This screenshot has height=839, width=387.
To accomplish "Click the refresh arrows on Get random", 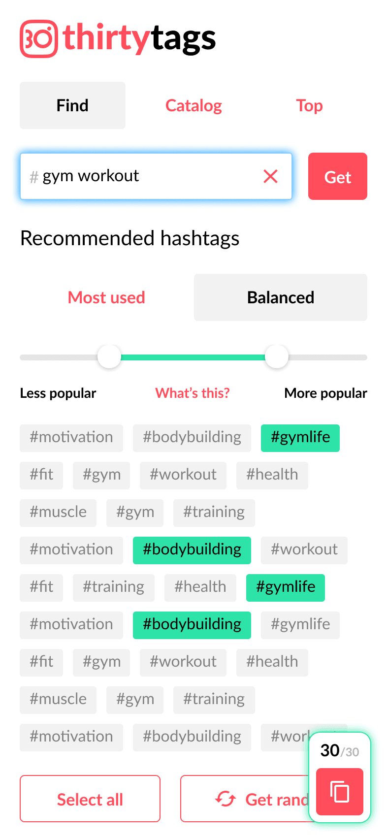I will (226, 799).
